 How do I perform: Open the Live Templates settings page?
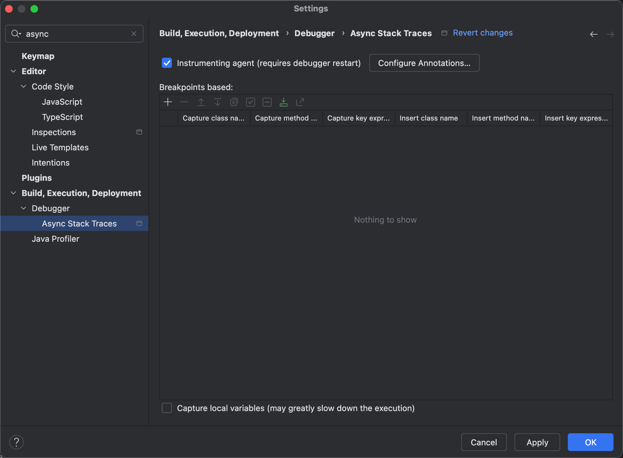pyautogui.click(x=60, y=147)
